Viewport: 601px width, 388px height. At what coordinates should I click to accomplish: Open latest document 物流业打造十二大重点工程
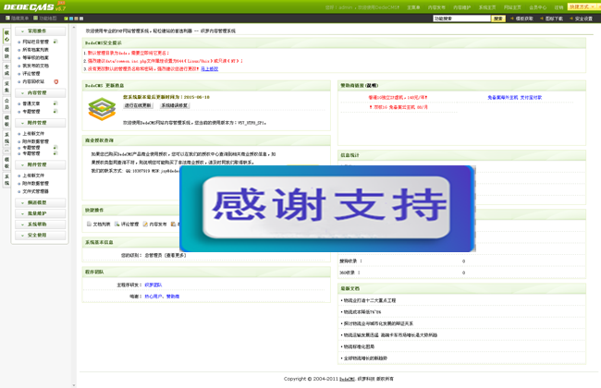coord(370,300)
